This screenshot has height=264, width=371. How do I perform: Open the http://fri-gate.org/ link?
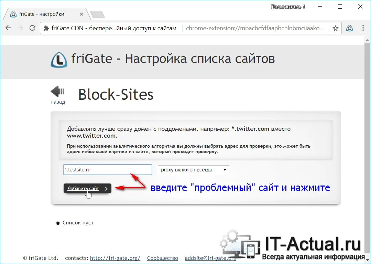coord(115,258)
